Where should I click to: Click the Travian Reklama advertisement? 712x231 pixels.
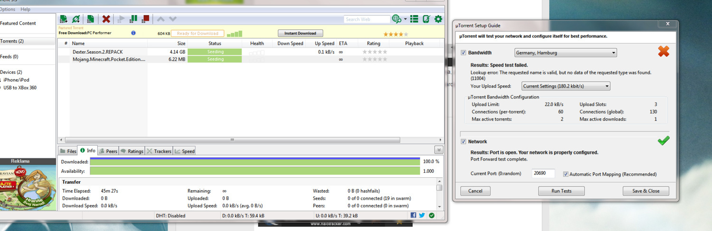pyautogui.click(x=28, y=187)
